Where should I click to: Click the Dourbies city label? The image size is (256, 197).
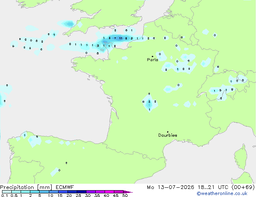(168, 135)
